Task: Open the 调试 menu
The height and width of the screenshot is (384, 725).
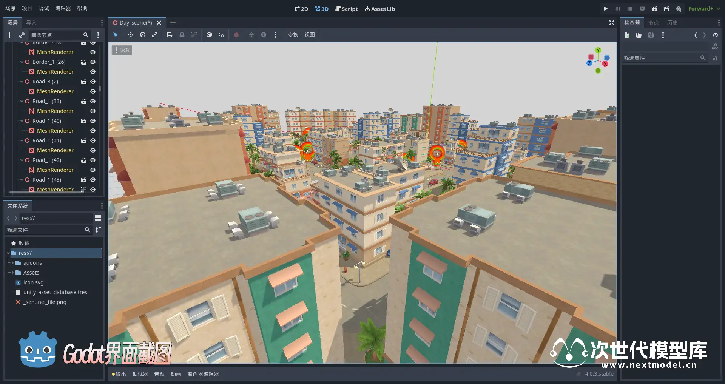Action: (44, 8)
